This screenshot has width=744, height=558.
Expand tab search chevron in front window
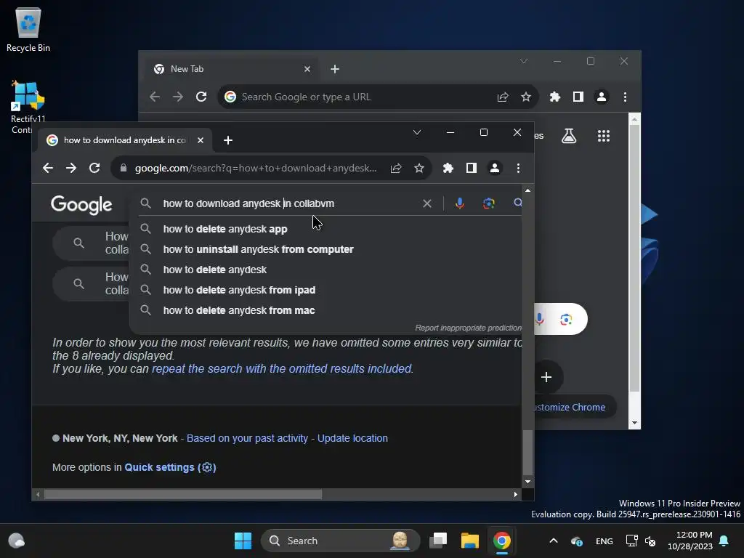tap(416, 132)
